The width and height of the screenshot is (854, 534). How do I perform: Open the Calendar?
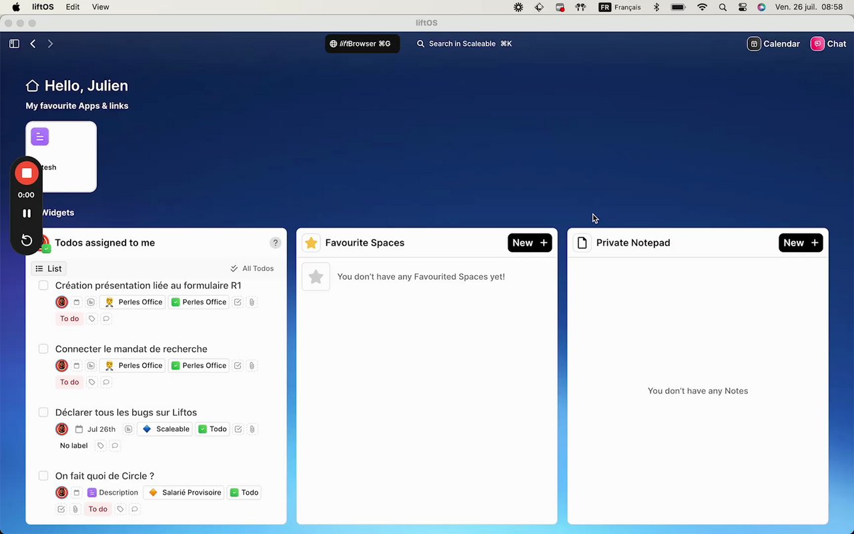point(773,43)
